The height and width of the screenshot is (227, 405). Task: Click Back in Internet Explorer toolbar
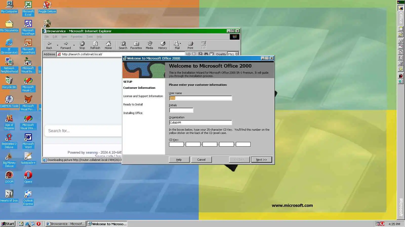[49, 45]
